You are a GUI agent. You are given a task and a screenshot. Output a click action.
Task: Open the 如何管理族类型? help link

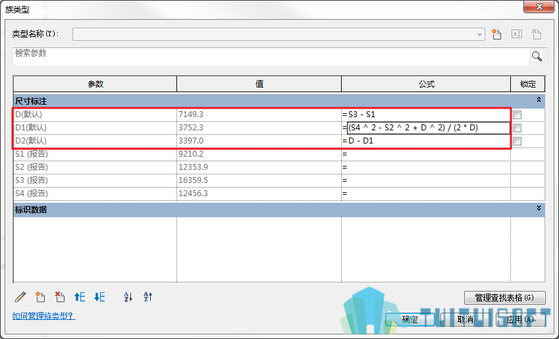pyautogui.click(x=44, y=316)
